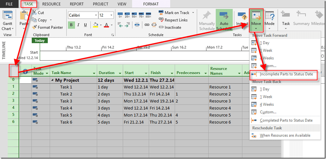Viewport: 326px width, 159px height.
Task: Set task to 50% complete
Action: pos(134,15)
